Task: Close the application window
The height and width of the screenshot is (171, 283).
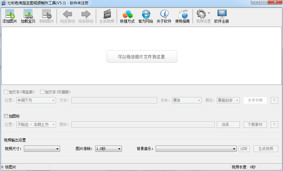Action: click(275, 2)
